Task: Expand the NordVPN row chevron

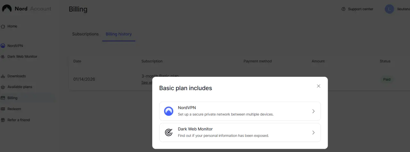Action: (x=313, y=111)
